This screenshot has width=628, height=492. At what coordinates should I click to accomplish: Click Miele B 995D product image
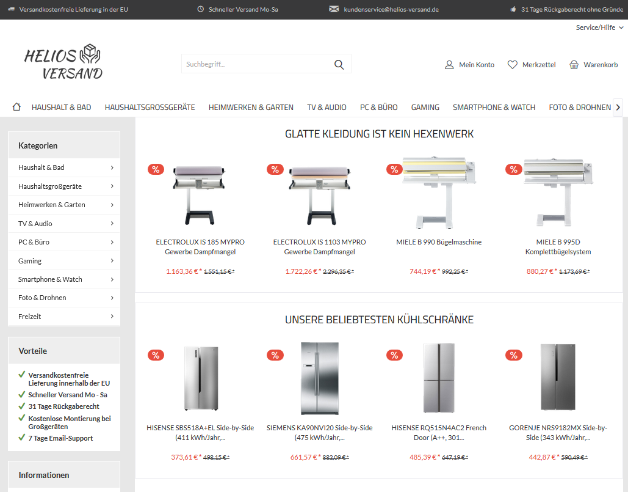558,193
